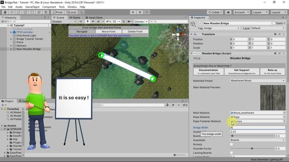Toggle hidden objects visibility counter

click(x=108, y=22)
